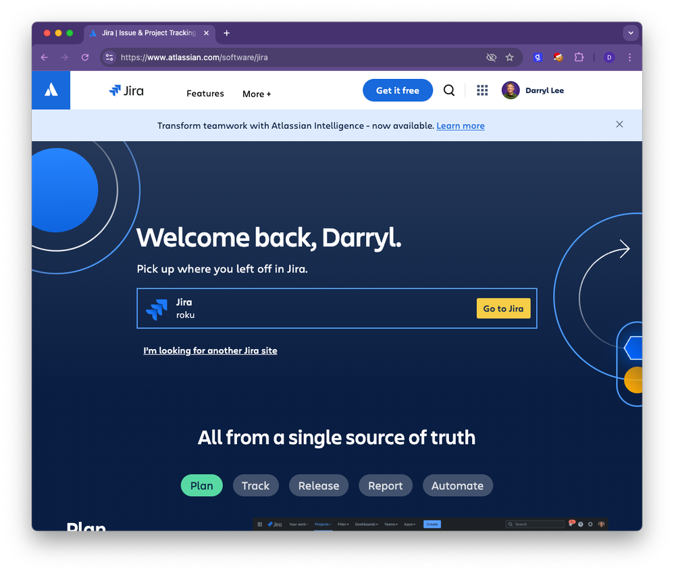Select the Track tab pill
Image resolution: width=674 pixels, height=573 pixels.
pos(256,486)
